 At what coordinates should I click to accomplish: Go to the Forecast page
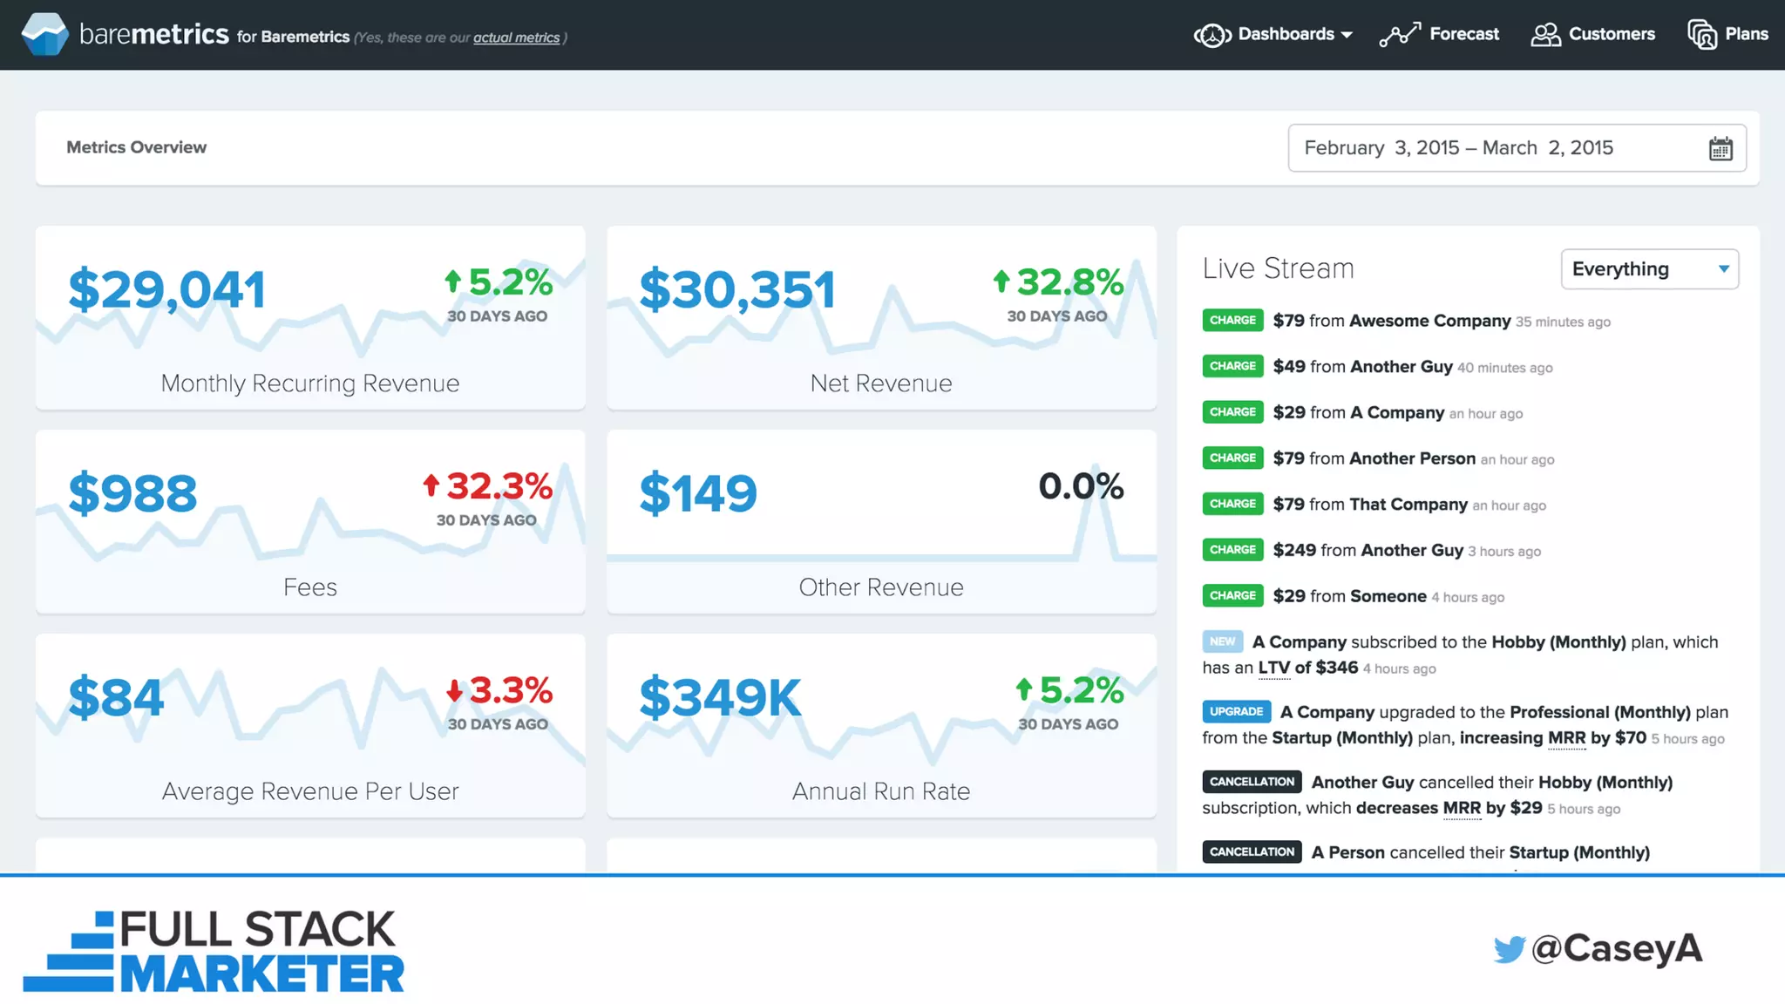point(1464,34)
